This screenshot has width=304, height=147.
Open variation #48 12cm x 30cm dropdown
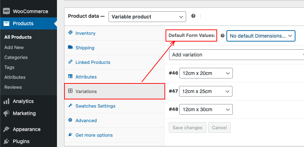point(206,109)
